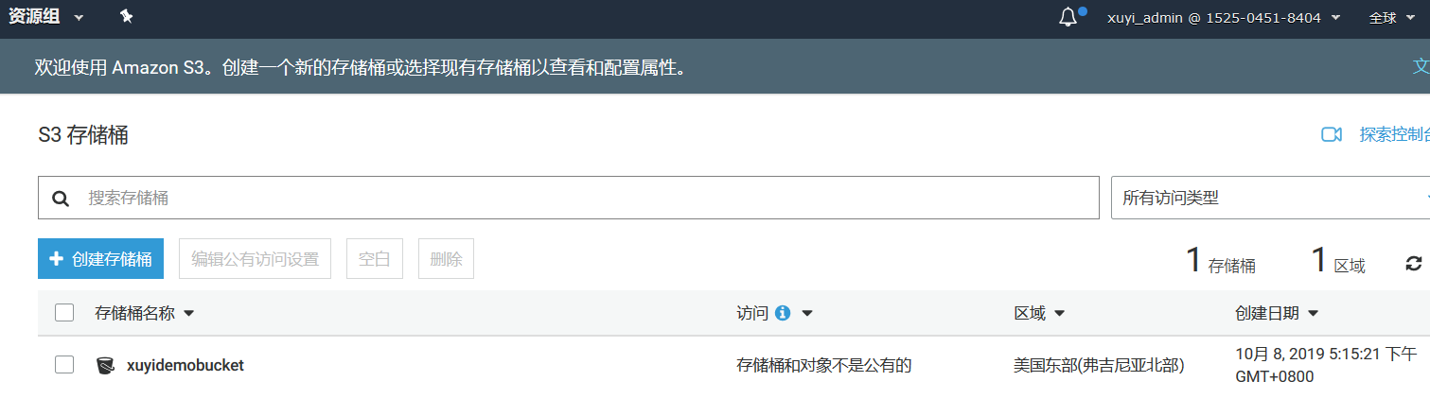Image resolution: width=1430 pixels, height=399 pixels.
Task: Sort by 存储桶名称 column header
Action: (144, 313)
